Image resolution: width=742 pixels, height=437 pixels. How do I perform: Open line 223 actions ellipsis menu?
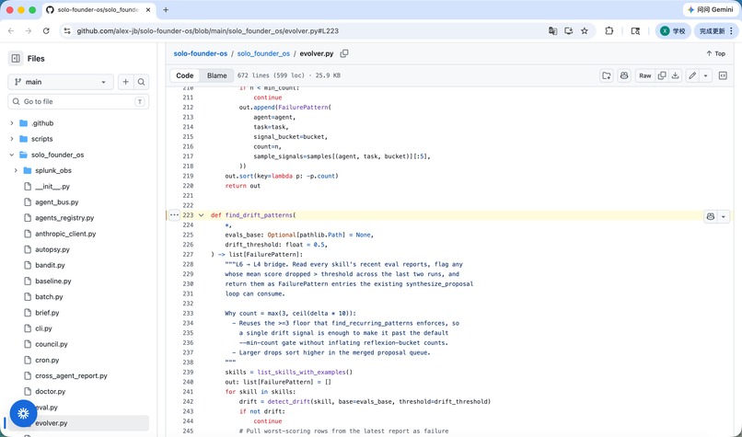(x=174, y=215)
